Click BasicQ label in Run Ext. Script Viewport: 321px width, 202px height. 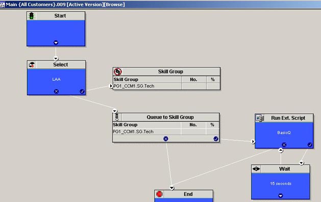click(284, 133)
